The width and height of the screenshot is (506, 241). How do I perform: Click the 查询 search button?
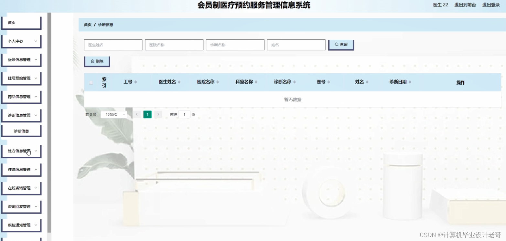(x=341, y=45)
